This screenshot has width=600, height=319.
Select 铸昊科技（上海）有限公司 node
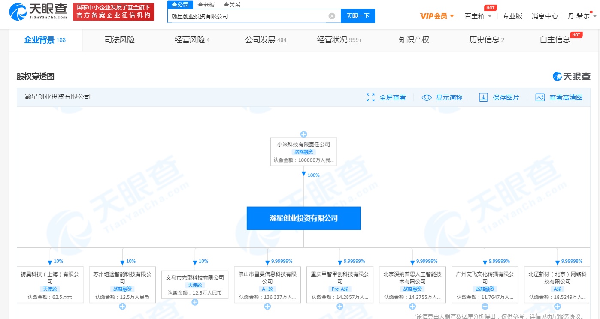[50, 285]
